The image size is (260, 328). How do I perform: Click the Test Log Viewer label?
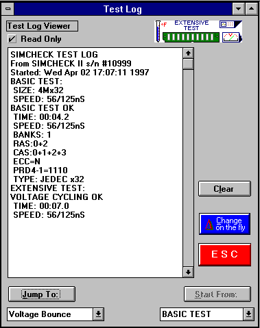coord(42,26)
